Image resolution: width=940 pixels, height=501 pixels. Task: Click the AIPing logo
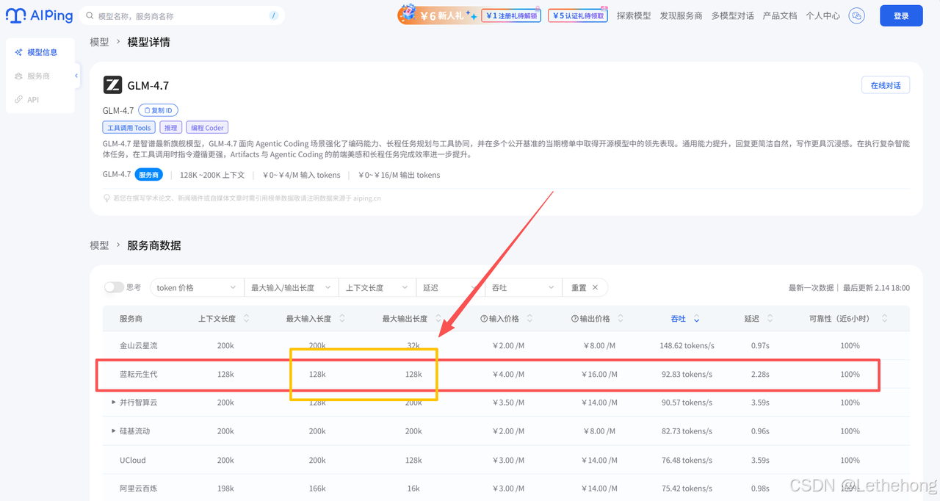coord(37,15)
